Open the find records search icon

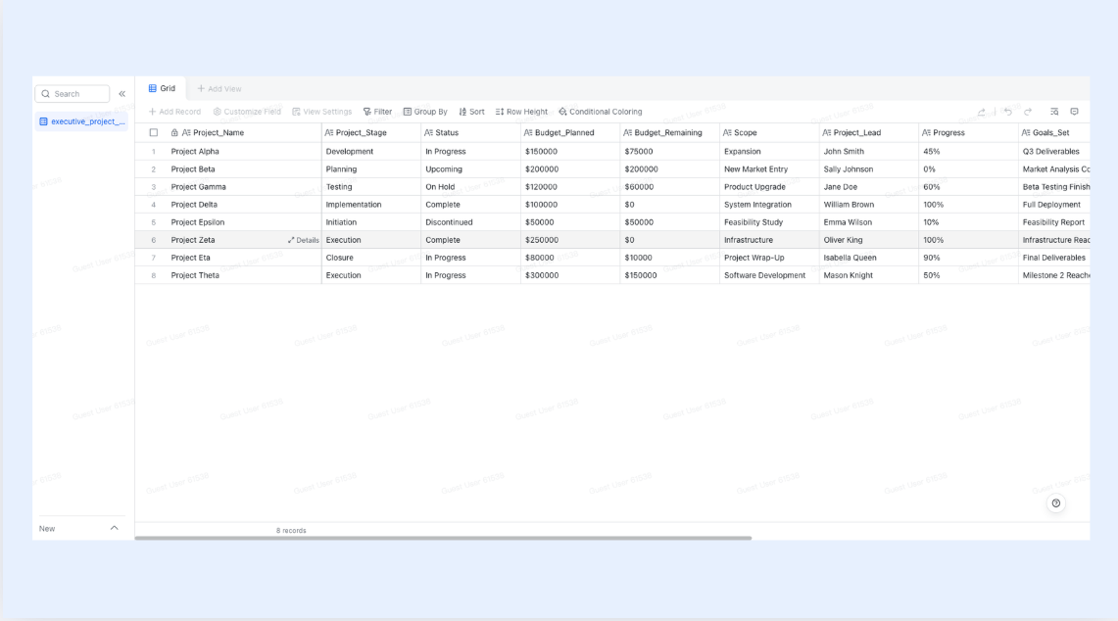tap(1054, 112)
